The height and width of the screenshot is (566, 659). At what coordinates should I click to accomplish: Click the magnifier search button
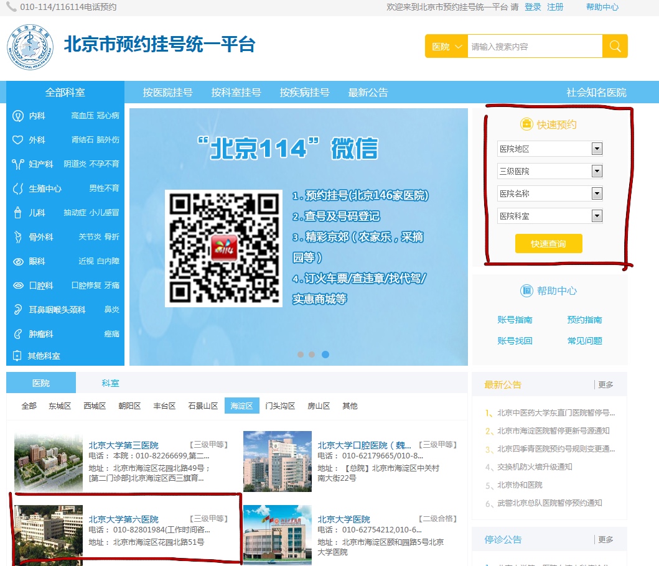point(615,46)
